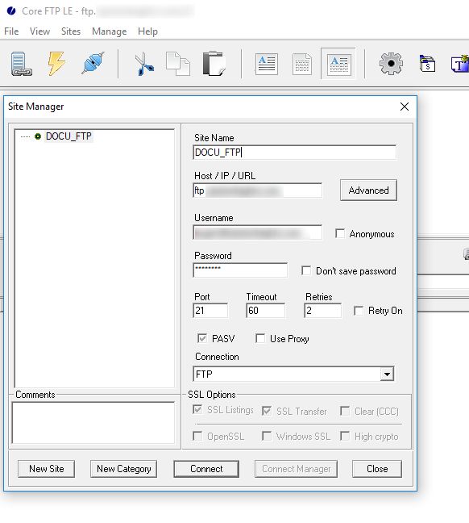Click the Host / IP / URL field
Screen dimensions: 469x523
(258, 190)
